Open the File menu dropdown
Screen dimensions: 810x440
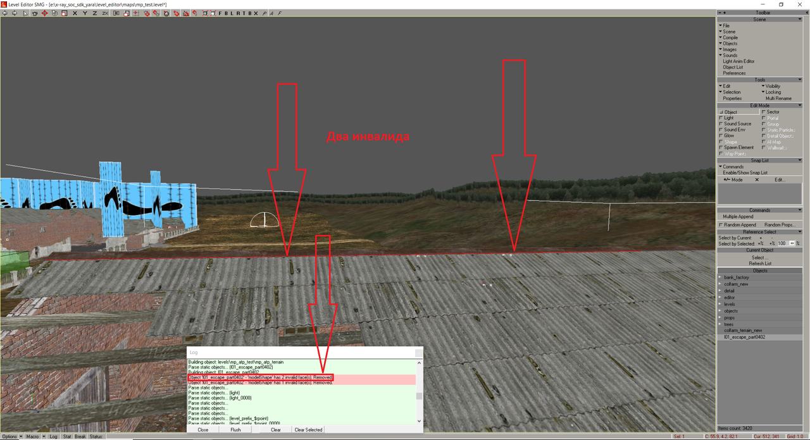click(x=724, y=26)
